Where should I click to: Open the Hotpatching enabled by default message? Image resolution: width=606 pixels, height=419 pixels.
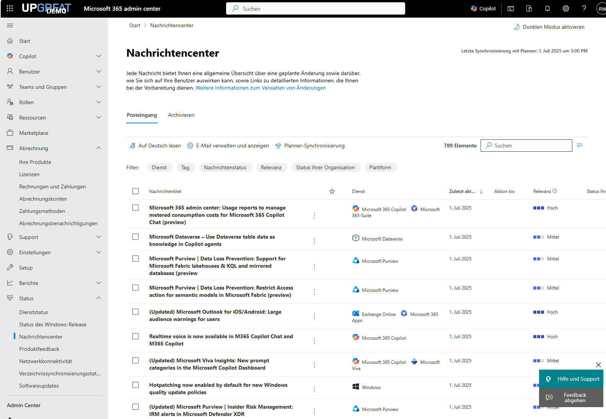coord(218,388)
